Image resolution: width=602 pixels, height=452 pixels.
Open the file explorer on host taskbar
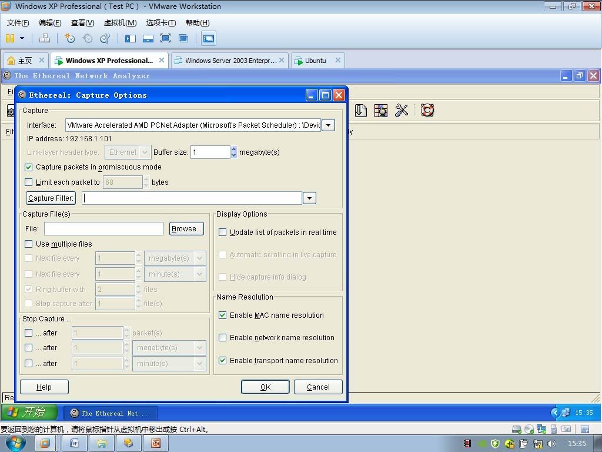point(101,444)
